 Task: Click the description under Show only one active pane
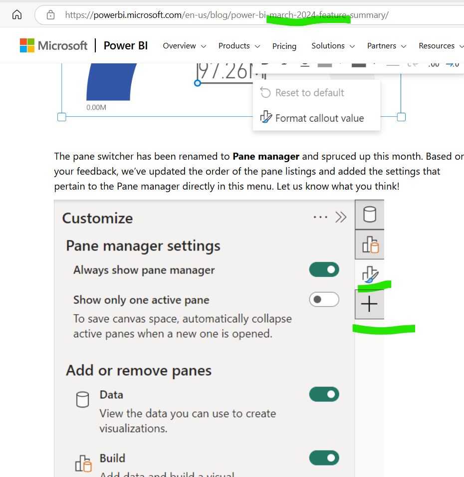(183, 326)
